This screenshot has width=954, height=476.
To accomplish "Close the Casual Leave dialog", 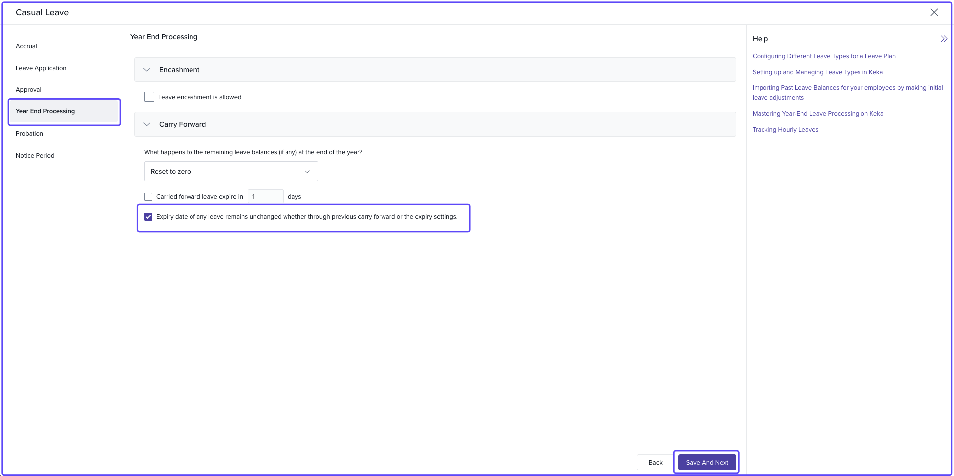I will 934,12.
